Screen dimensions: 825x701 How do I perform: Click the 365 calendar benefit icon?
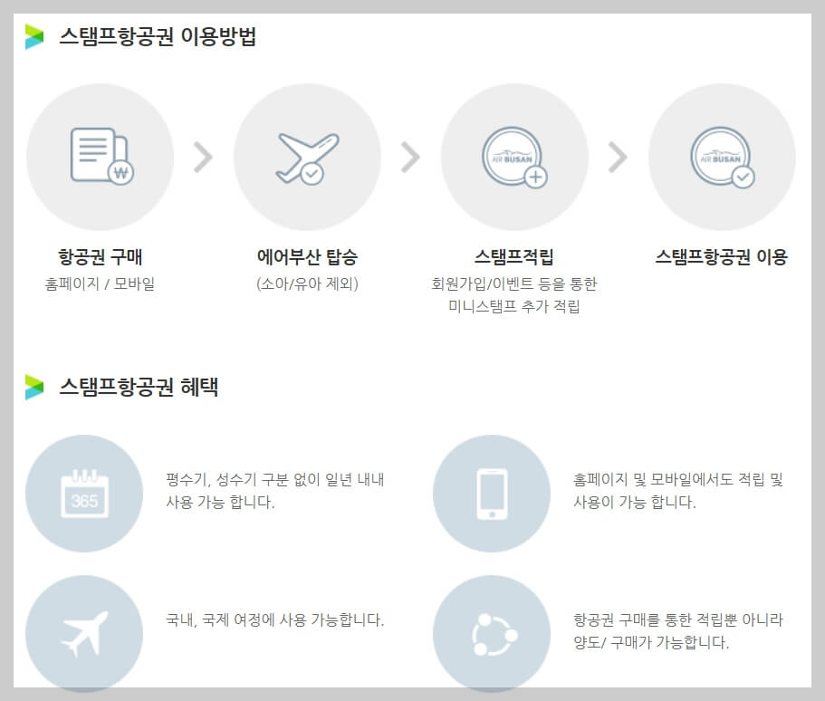tap(84, 491)
